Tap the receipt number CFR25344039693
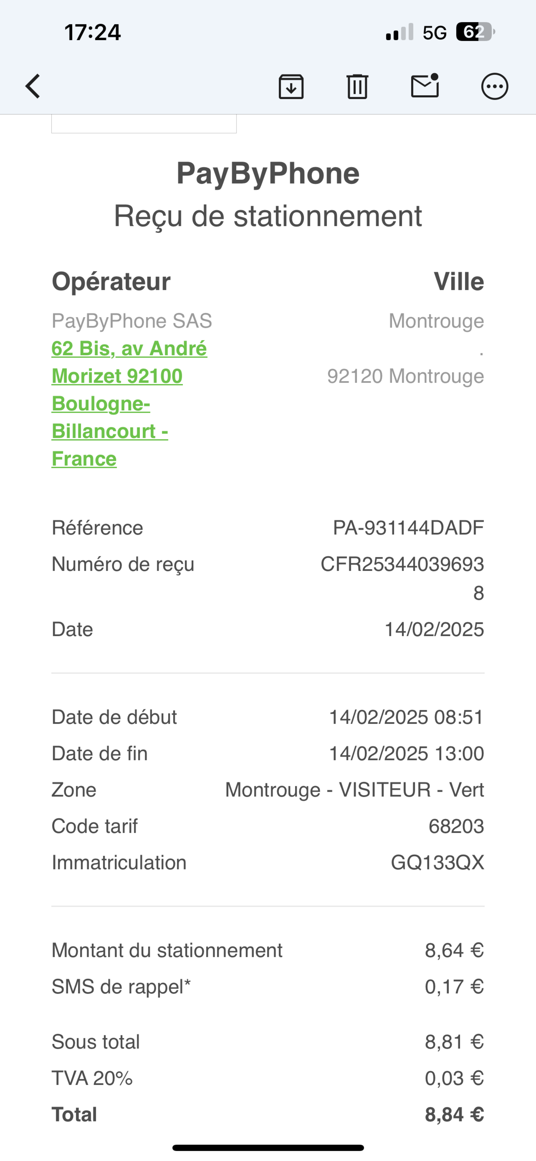 (x=402, y=564)
